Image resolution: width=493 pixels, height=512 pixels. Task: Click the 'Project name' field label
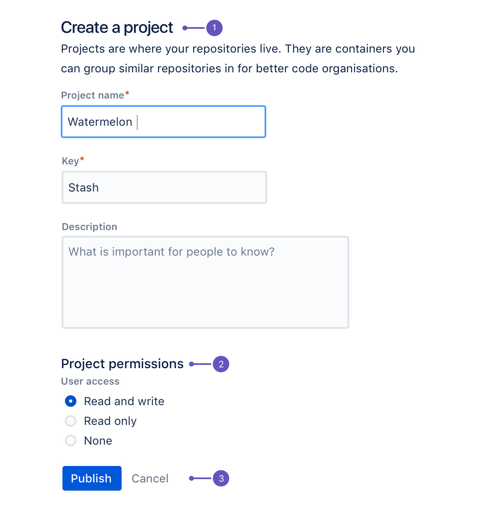(x=93, y=95)
